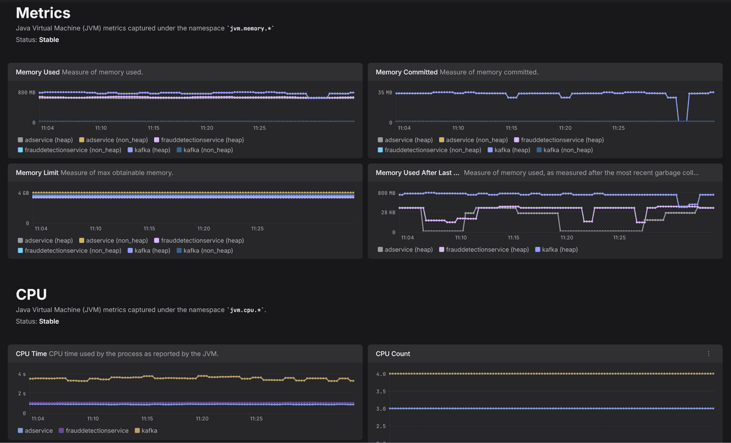Toggle adservice (non_heap) in Memory Committed legend

473,140
